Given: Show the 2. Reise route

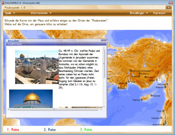Looking at the screenshot, I should (50, 130).
